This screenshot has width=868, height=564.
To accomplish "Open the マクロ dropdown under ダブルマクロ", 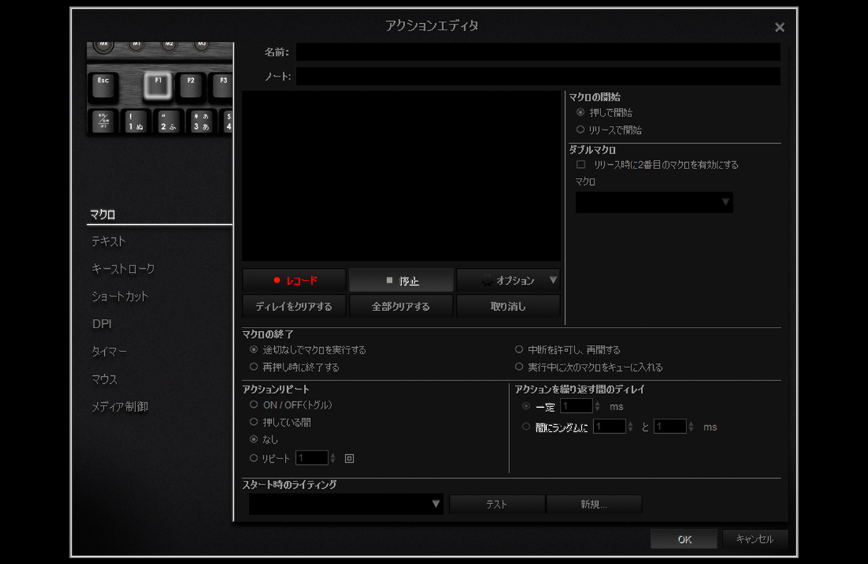I will click(655, 202).
